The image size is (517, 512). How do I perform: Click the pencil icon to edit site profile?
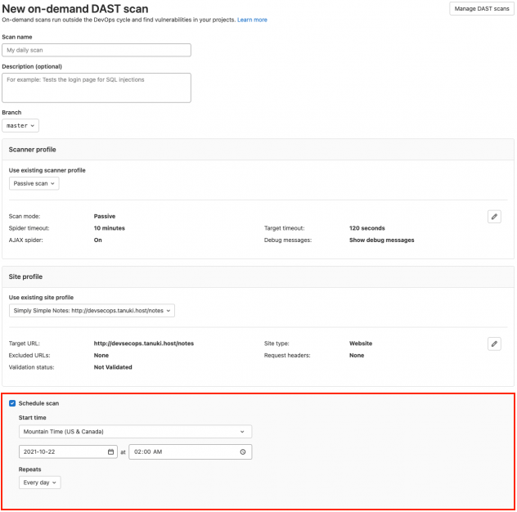tap(494, 344)
